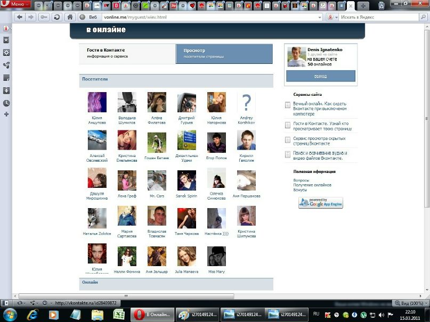Click the Sanek Spirin visitor name
The width and height of the screenshot is (430, 322).
point(186,196)
